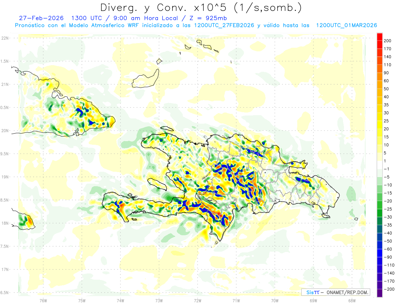
Task: Select the white colorbar swatch between 1 and -1
Action: [380, 165]
